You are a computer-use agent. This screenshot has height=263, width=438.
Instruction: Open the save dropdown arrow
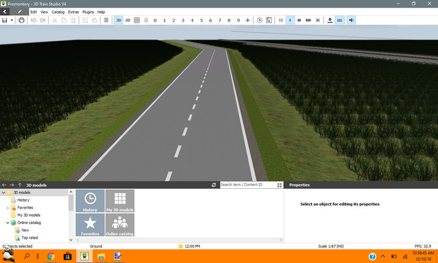[12, 20]
